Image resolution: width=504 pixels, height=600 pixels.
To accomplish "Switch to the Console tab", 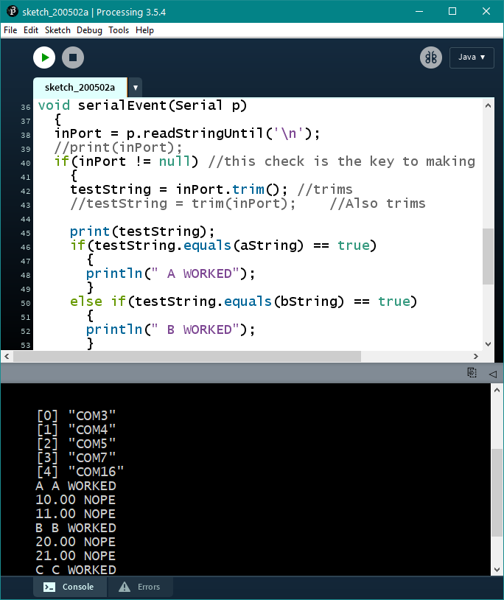I will (69, 587).
